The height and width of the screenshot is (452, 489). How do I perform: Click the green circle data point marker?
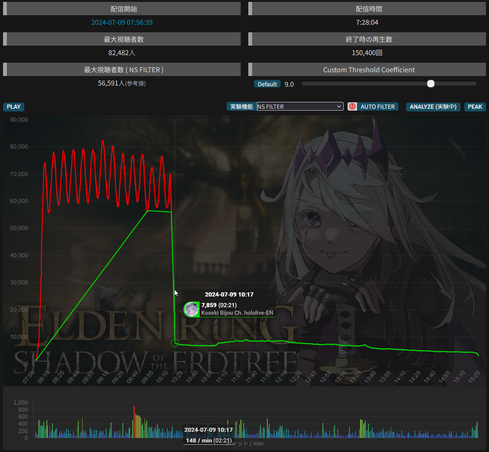175,343
